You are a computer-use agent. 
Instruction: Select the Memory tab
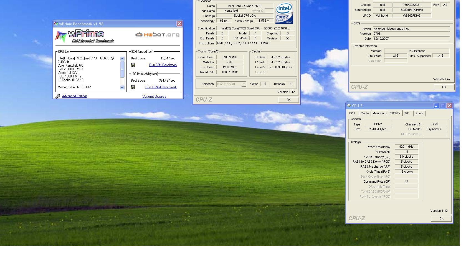395,113
